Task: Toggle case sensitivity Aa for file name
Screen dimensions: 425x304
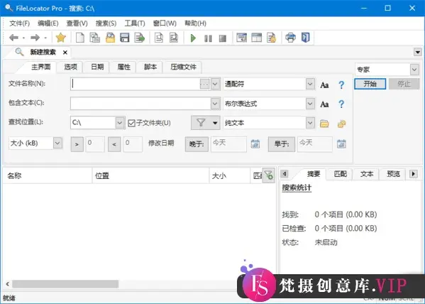Action: [x=324, y=85]
